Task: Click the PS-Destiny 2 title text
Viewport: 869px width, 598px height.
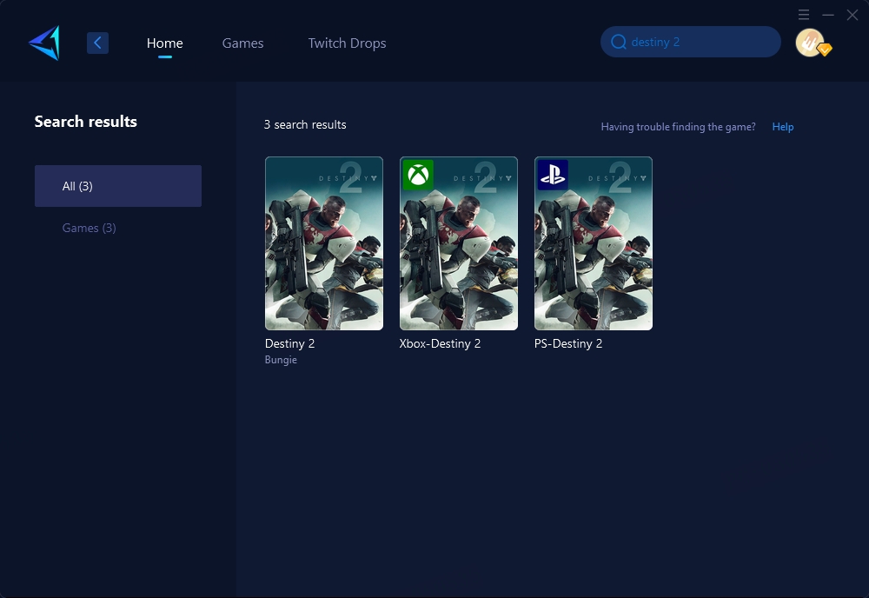Action: click(x=568, y=343)
